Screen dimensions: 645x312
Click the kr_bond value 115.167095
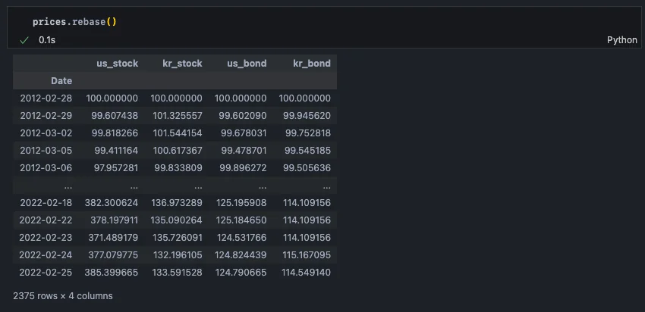(305, 255)
